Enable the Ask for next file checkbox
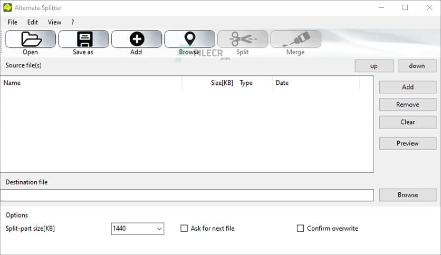Viewport: 441px width, 255px height. coord(184,228)
